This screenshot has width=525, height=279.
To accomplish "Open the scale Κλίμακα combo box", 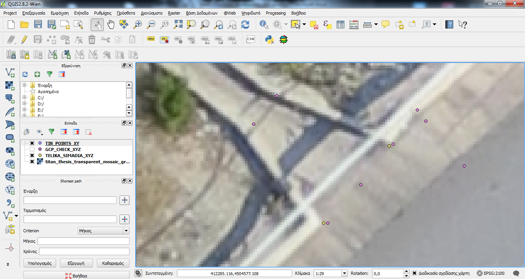I will [x=331, y=273].
